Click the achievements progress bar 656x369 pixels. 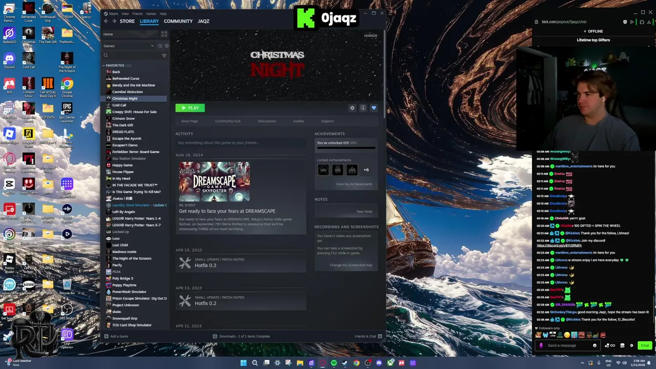tap(346, 148)
